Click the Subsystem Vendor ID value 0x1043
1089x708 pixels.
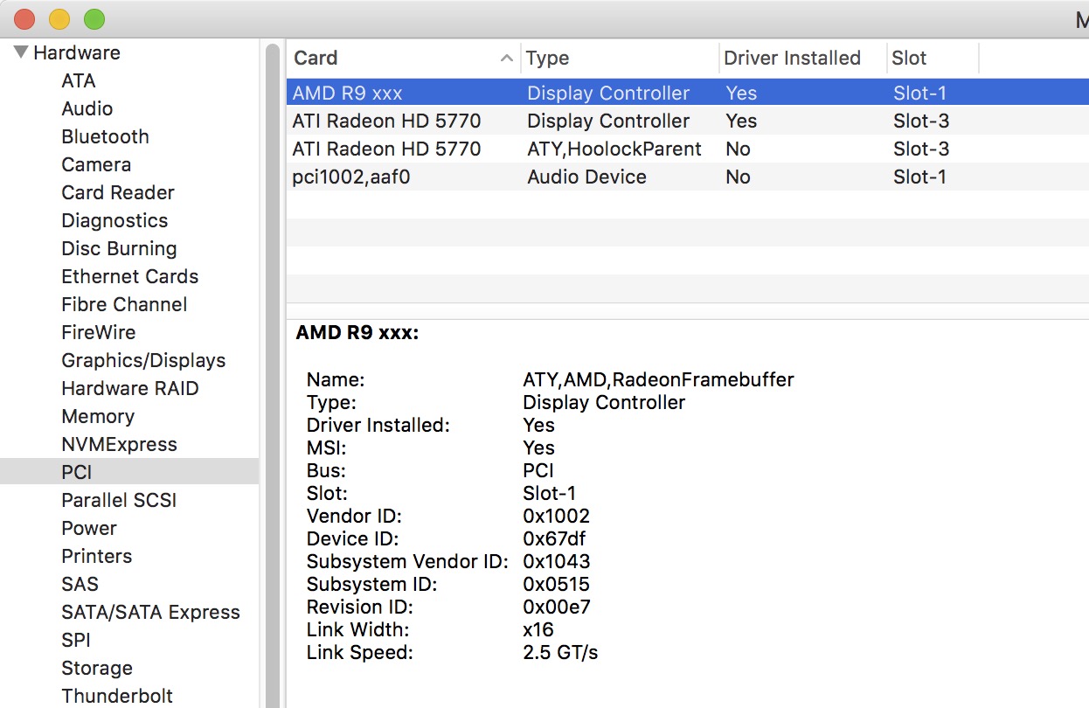point(556,561)
